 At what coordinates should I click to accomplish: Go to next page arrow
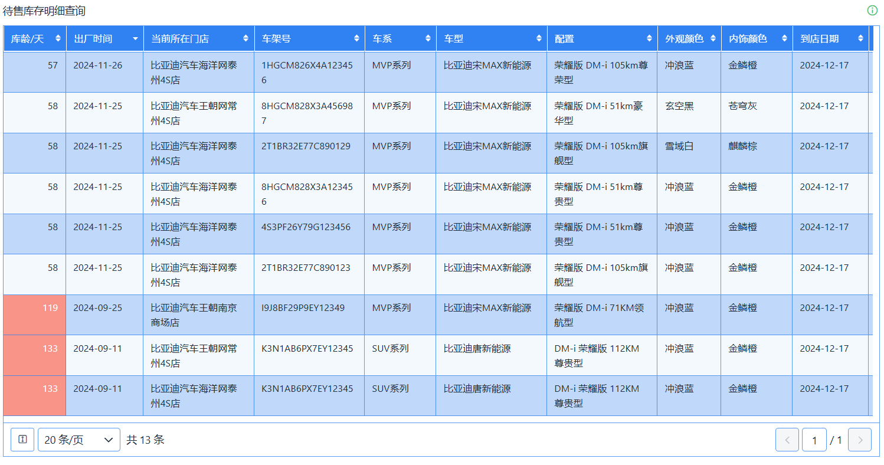coord(860,440)
